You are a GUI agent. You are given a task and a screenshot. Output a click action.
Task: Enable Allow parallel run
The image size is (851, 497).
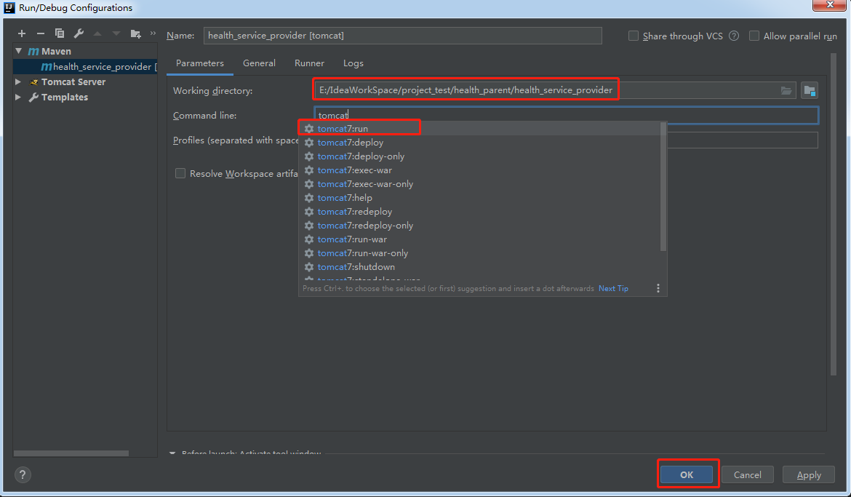(x=754, y=35)
